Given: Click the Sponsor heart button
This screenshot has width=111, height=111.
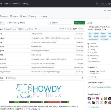Looking at the screenshot, I should [x=107, y=10].
